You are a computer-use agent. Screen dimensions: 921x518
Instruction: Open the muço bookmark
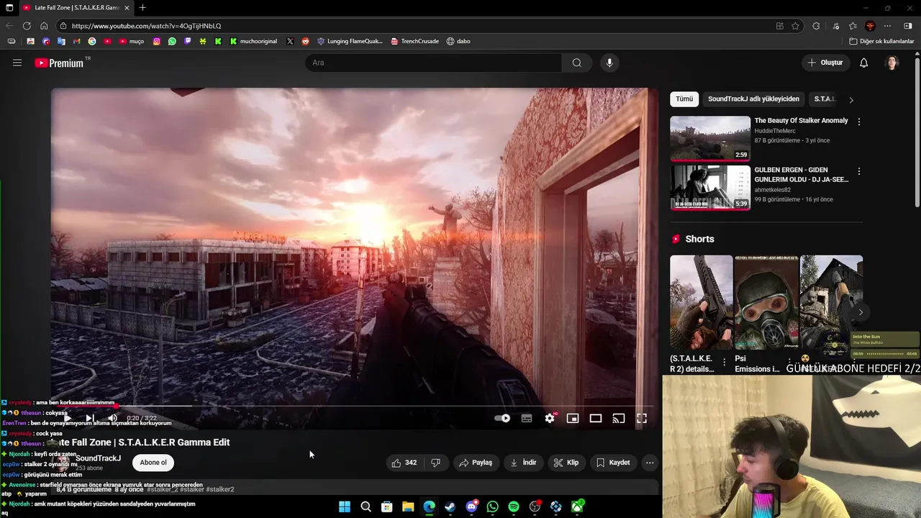point(131,41)
